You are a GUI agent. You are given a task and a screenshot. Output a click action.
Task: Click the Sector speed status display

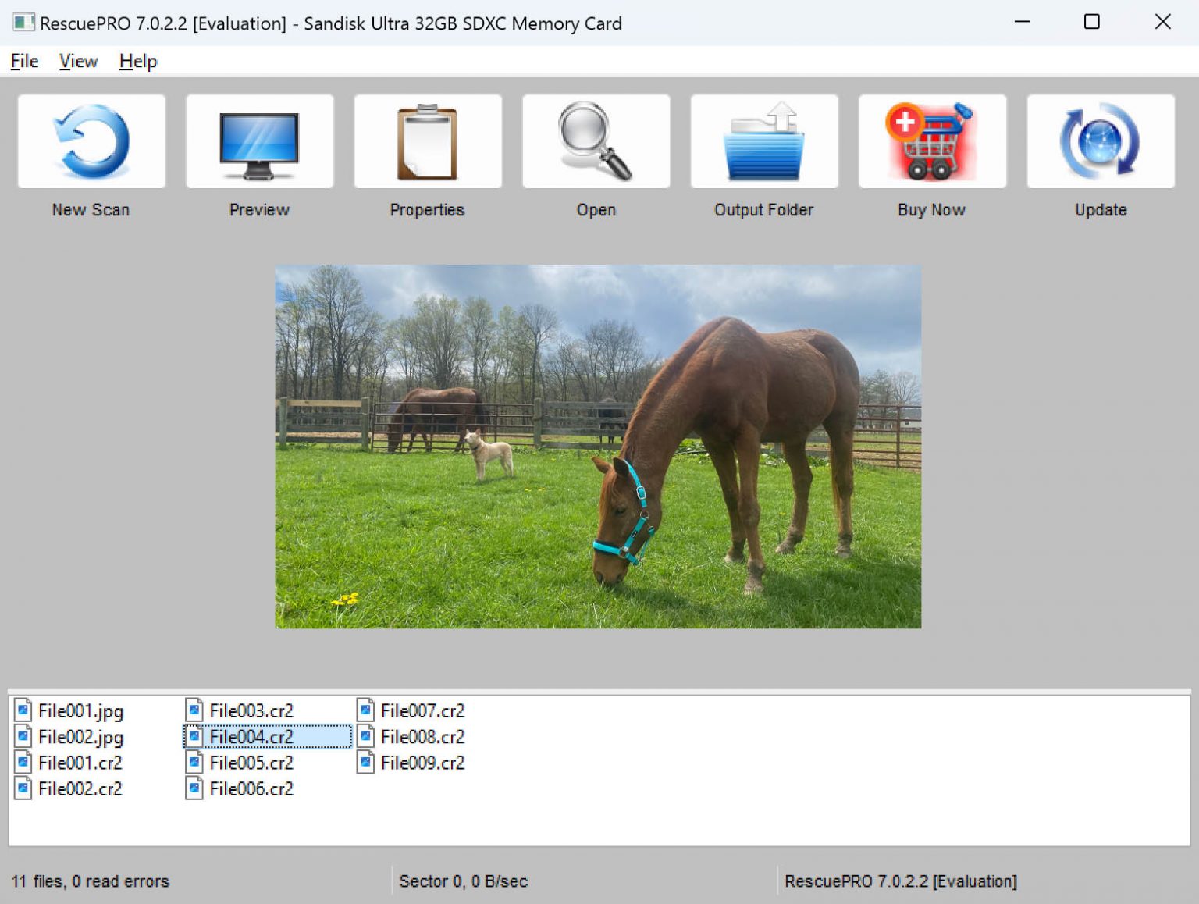(462, 881)
